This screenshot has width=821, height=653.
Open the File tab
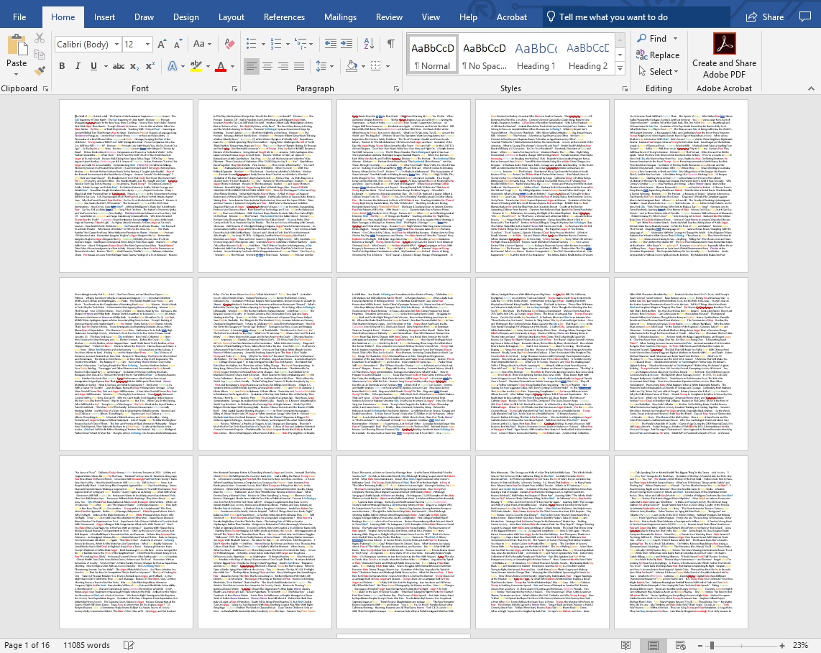pos(19,17)
